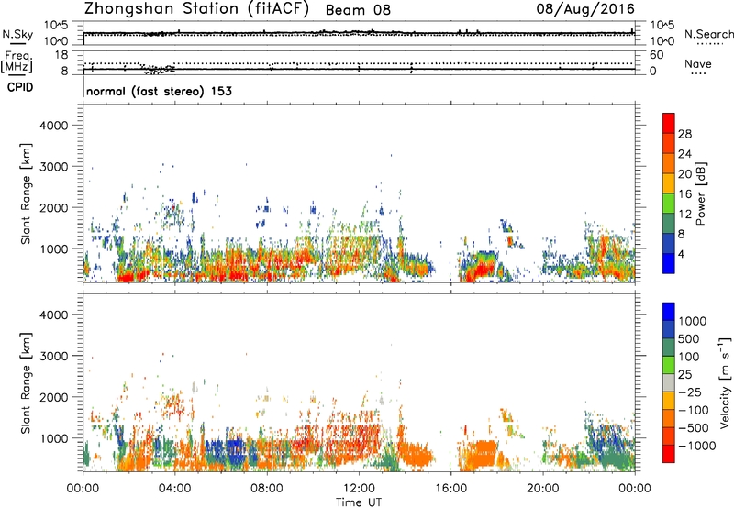Click the "N.Search" legend label

[x=708, y=34]
